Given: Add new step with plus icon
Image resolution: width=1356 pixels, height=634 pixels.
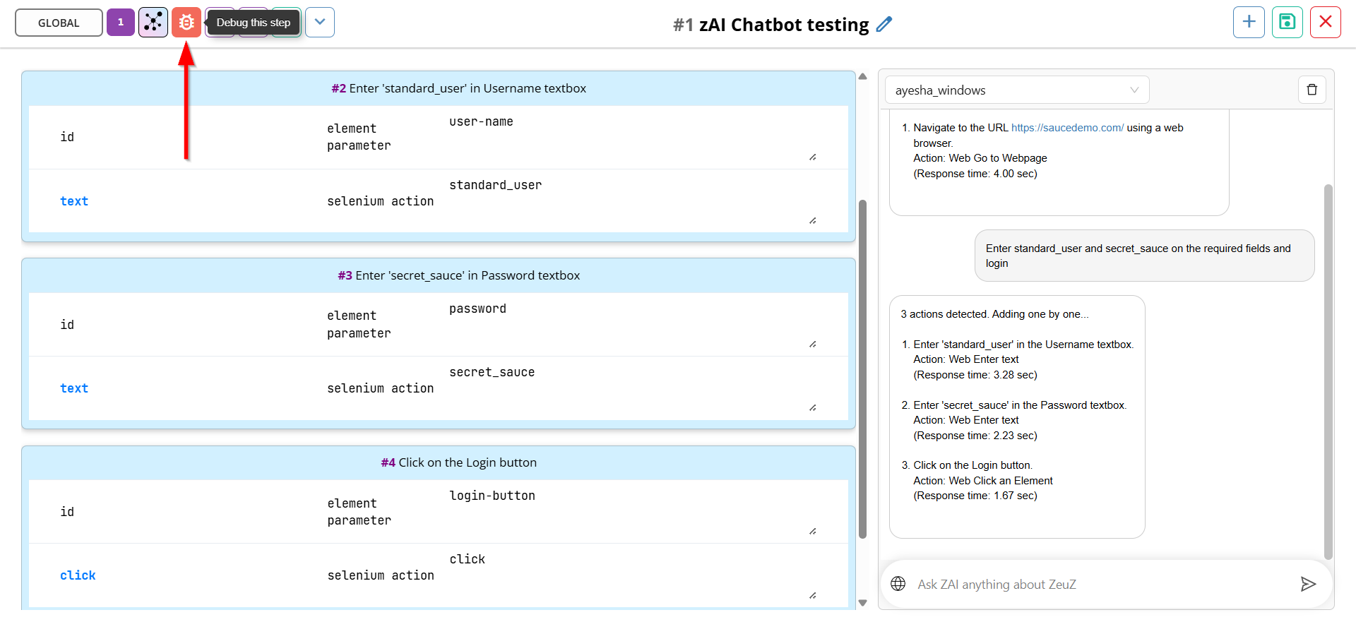Looking at the screenshot, I should click(1249, 22).
